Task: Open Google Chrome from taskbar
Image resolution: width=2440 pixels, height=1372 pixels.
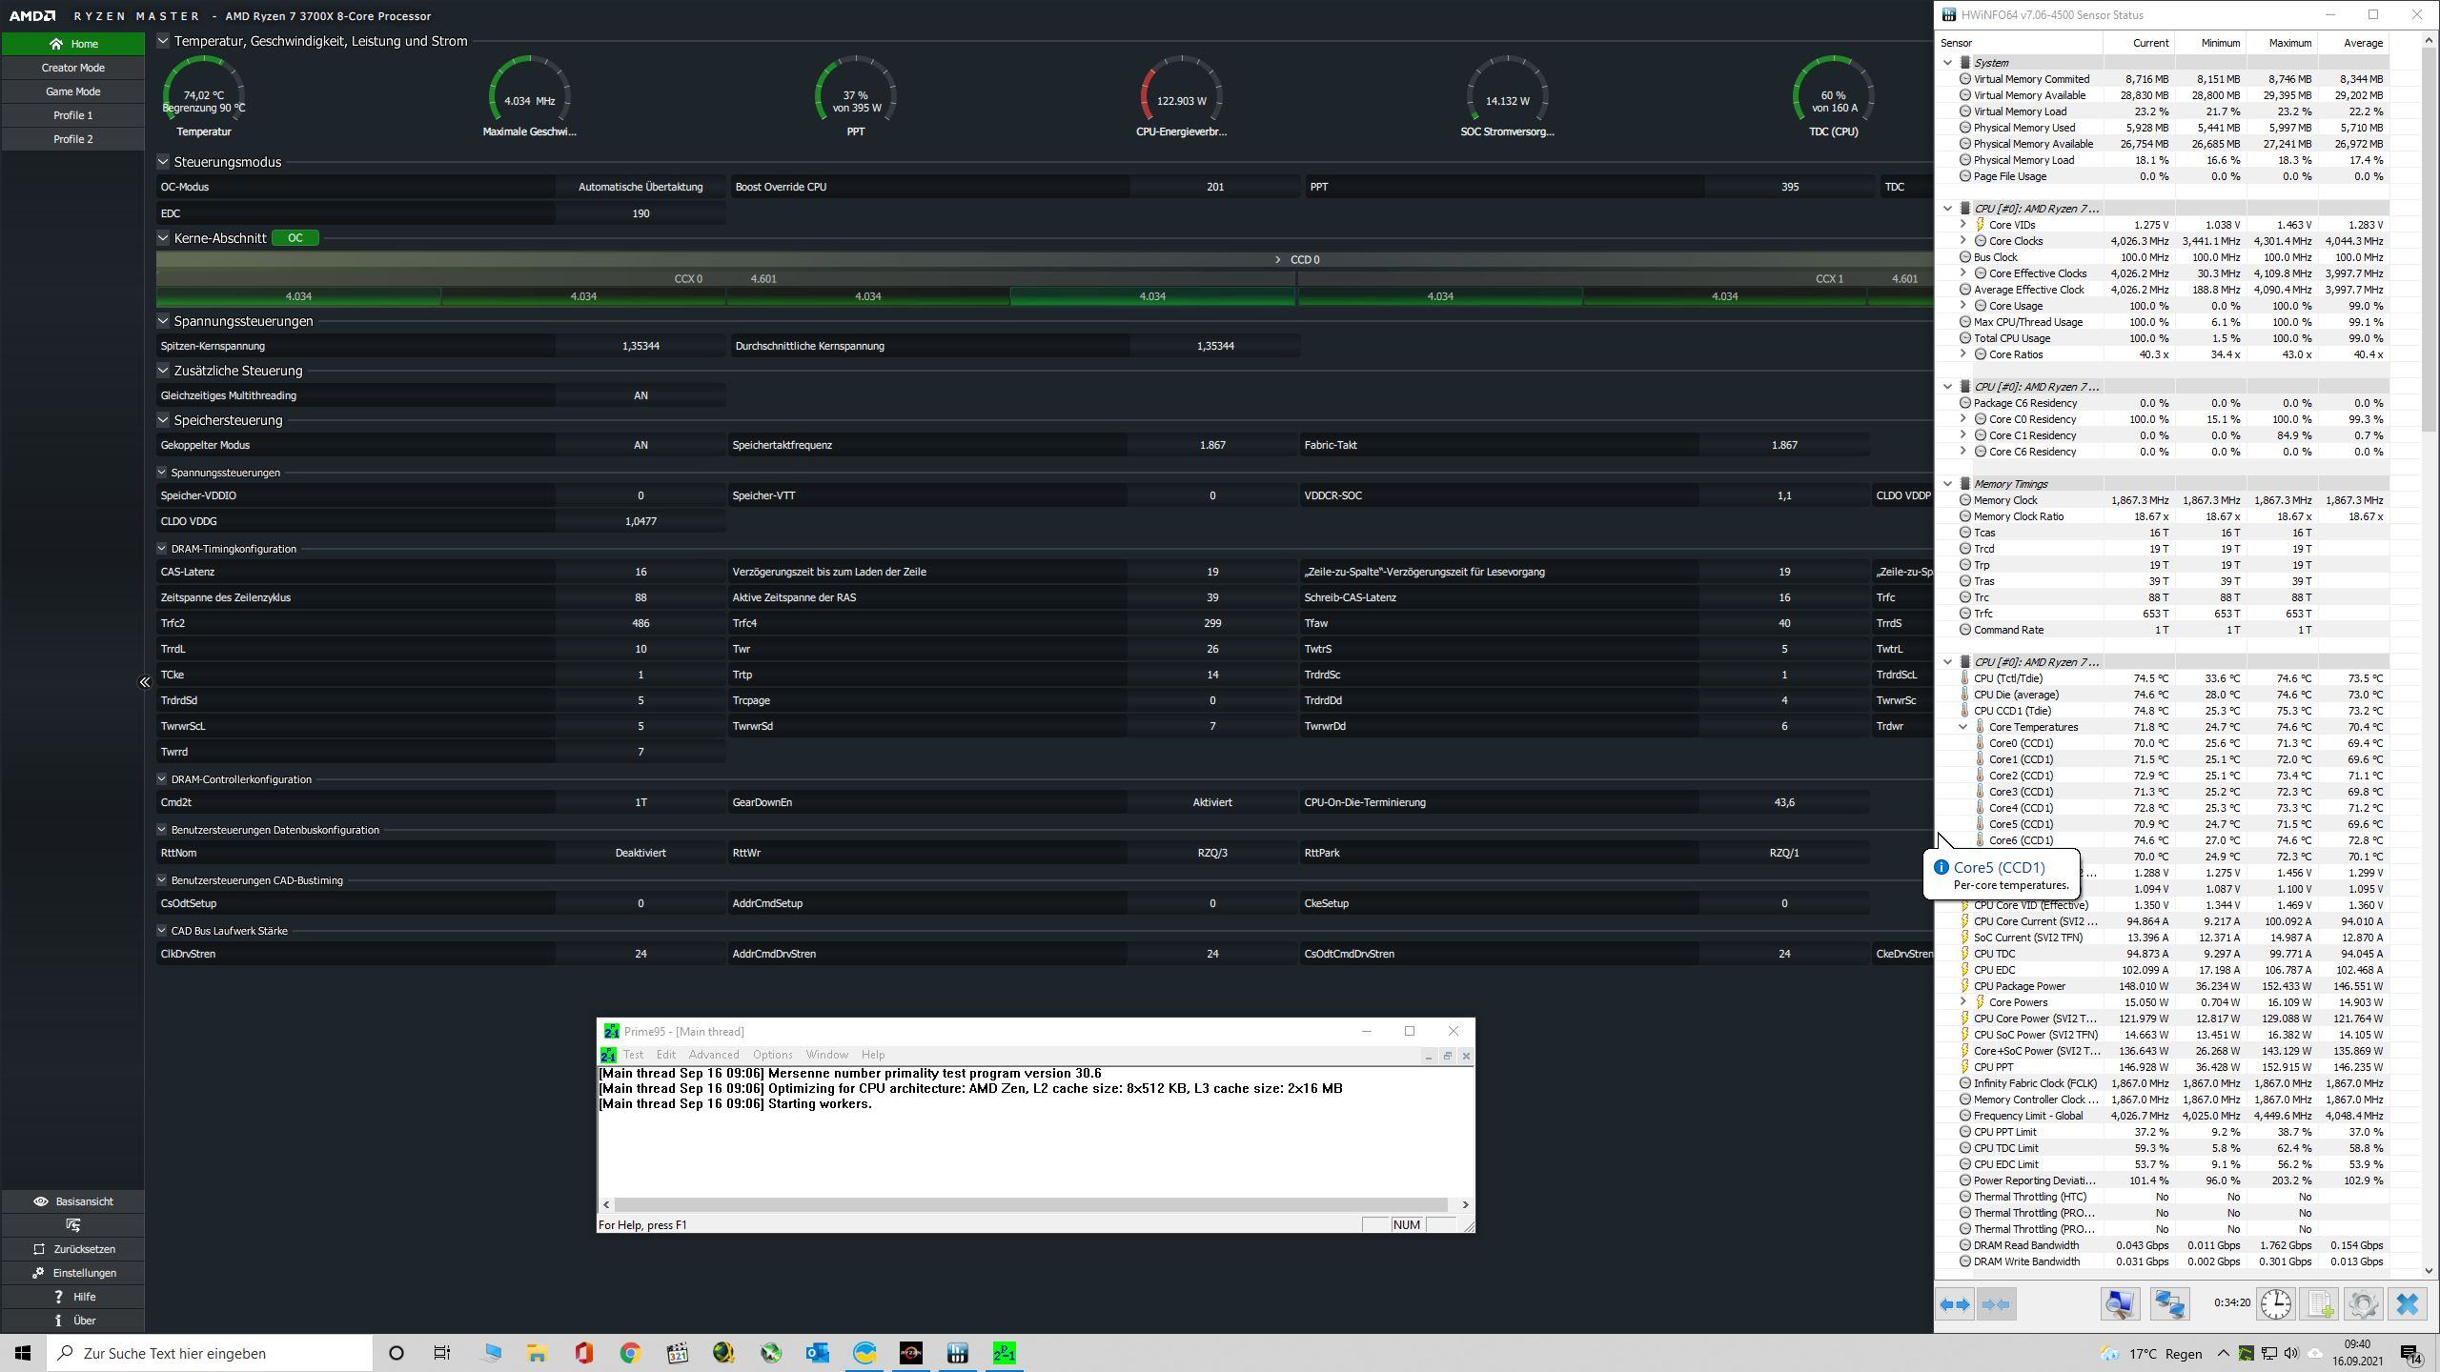Action: pyautogui.click(x=630, y=1353)
